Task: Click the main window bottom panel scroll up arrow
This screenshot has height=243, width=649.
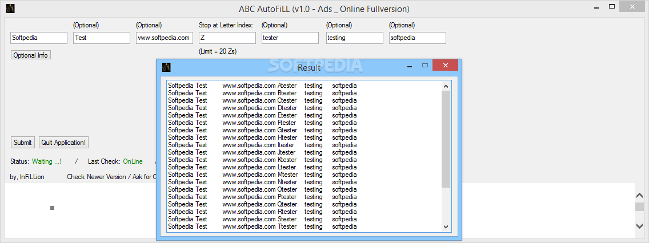Action: 639,196
